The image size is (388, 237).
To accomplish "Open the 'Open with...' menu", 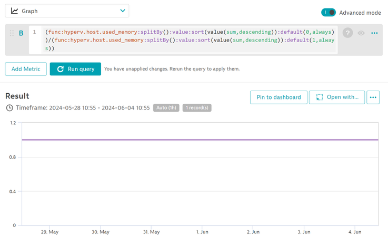I will pos(337,97).
